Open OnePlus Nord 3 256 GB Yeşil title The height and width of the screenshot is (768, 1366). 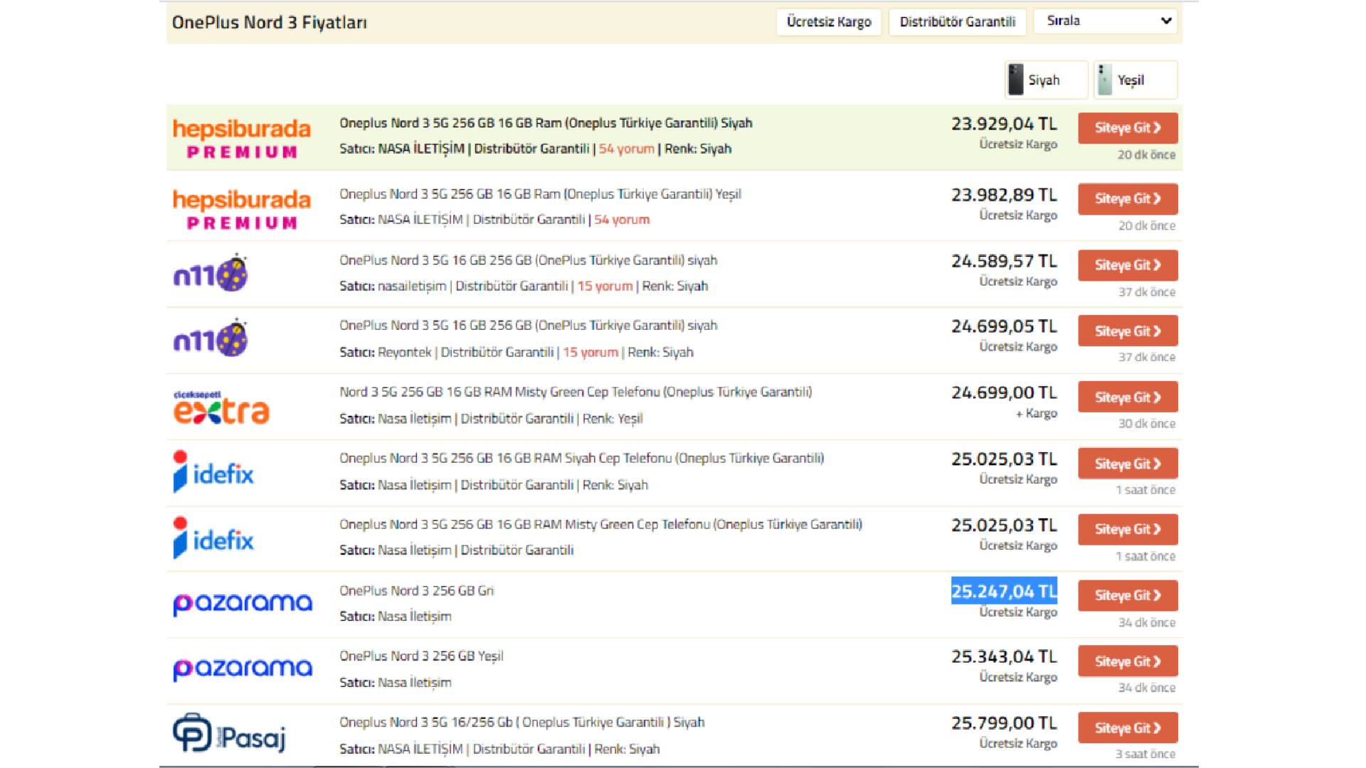421,656
